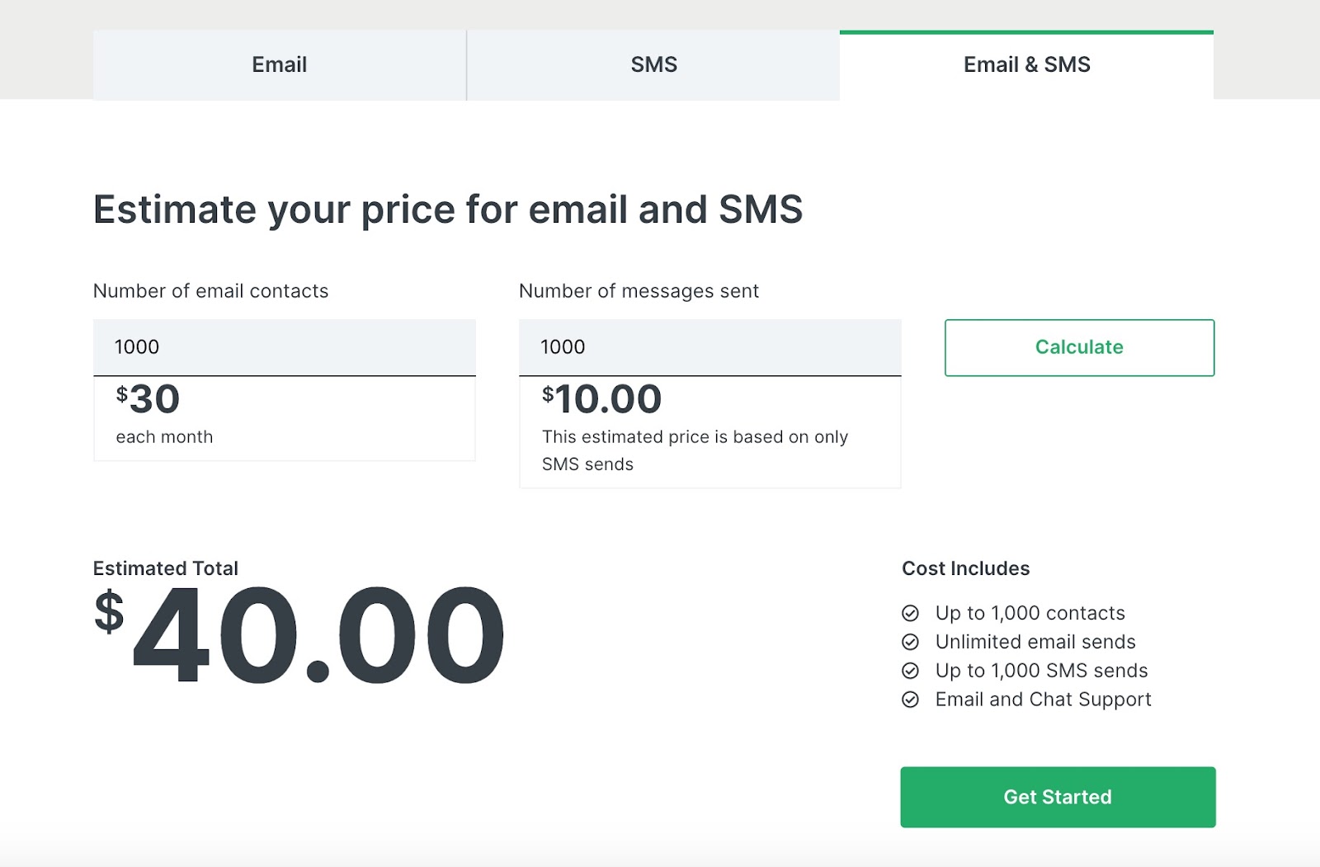Click the Unlimited email sends text
This screenshot has height=867, width=1320.
pyautogui.click(x=1035, y=642)
